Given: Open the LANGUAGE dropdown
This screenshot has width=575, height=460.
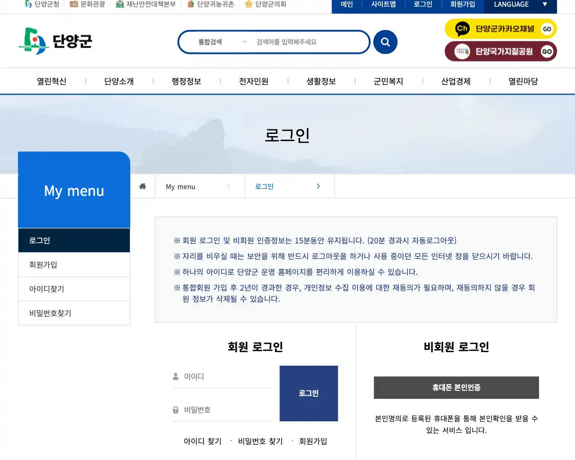Looking at the screenshot, I should (x=520, y=5).
